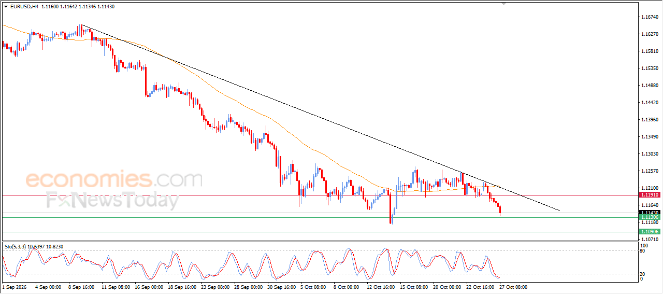Screen dimensions: 663x294
Task: Click the 12 Oct 16:00 time label
Action: point(381,287)
